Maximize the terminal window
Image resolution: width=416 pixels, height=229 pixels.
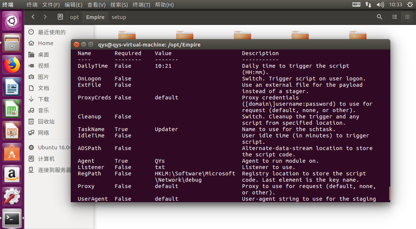pyautogui.click(x=91, y=44)
